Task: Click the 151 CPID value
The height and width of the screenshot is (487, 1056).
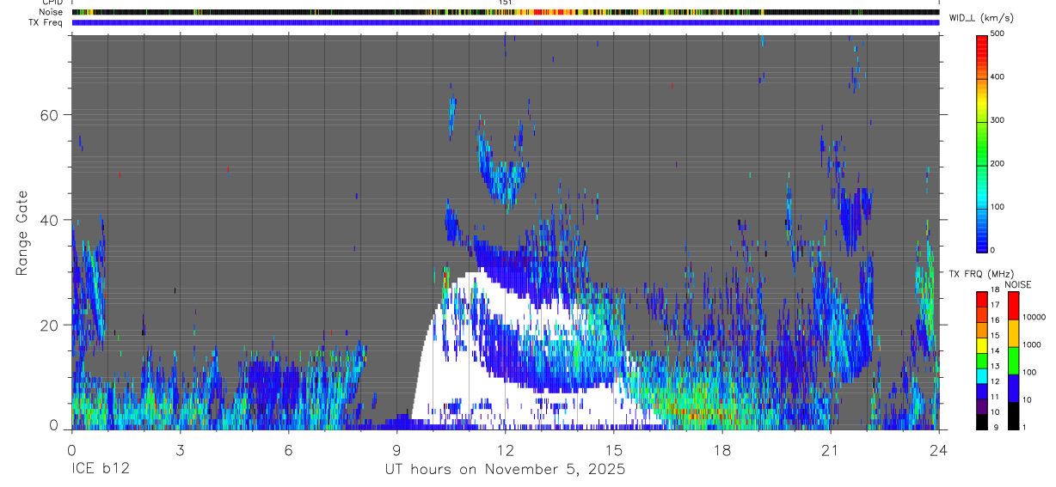Action: click(x=506, y=3)
